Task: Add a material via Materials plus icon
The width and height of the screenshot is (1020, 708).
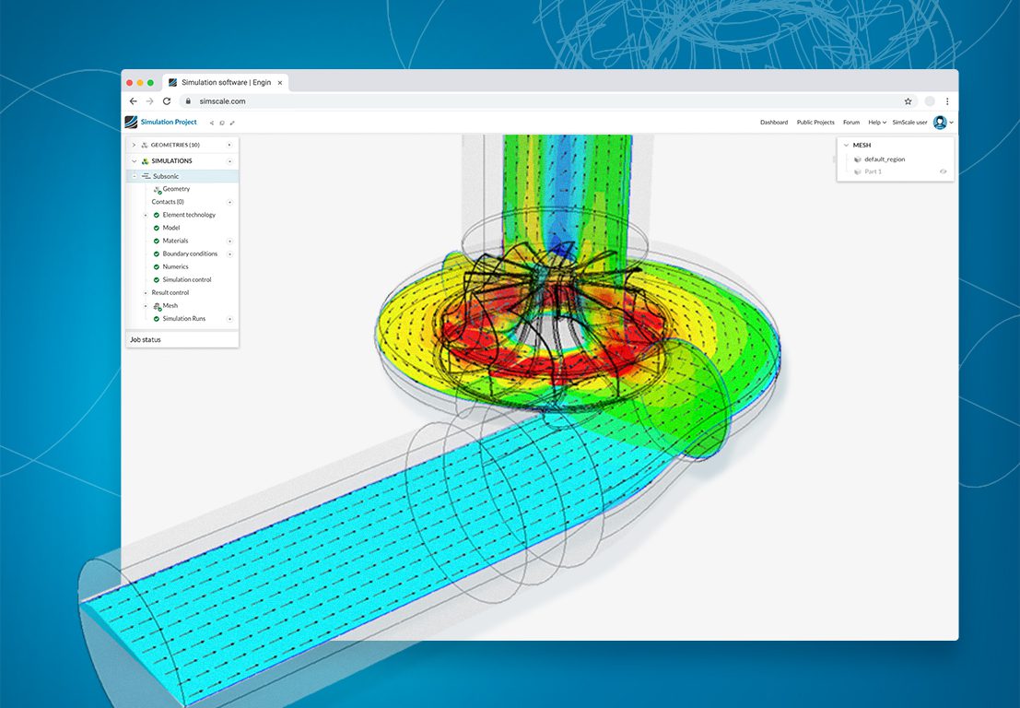Action: (229, 241)
